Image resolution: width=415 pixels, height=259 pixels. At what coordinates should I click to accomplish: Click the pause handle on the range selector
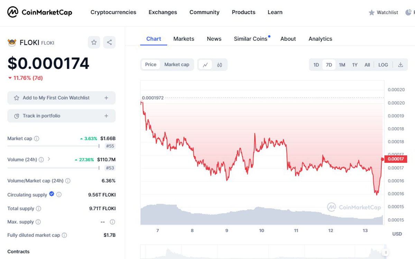pyautogui.click(x=386, y=252)
